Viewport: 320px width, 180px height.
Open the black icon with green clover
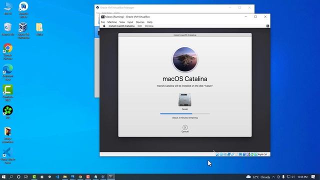8,112
